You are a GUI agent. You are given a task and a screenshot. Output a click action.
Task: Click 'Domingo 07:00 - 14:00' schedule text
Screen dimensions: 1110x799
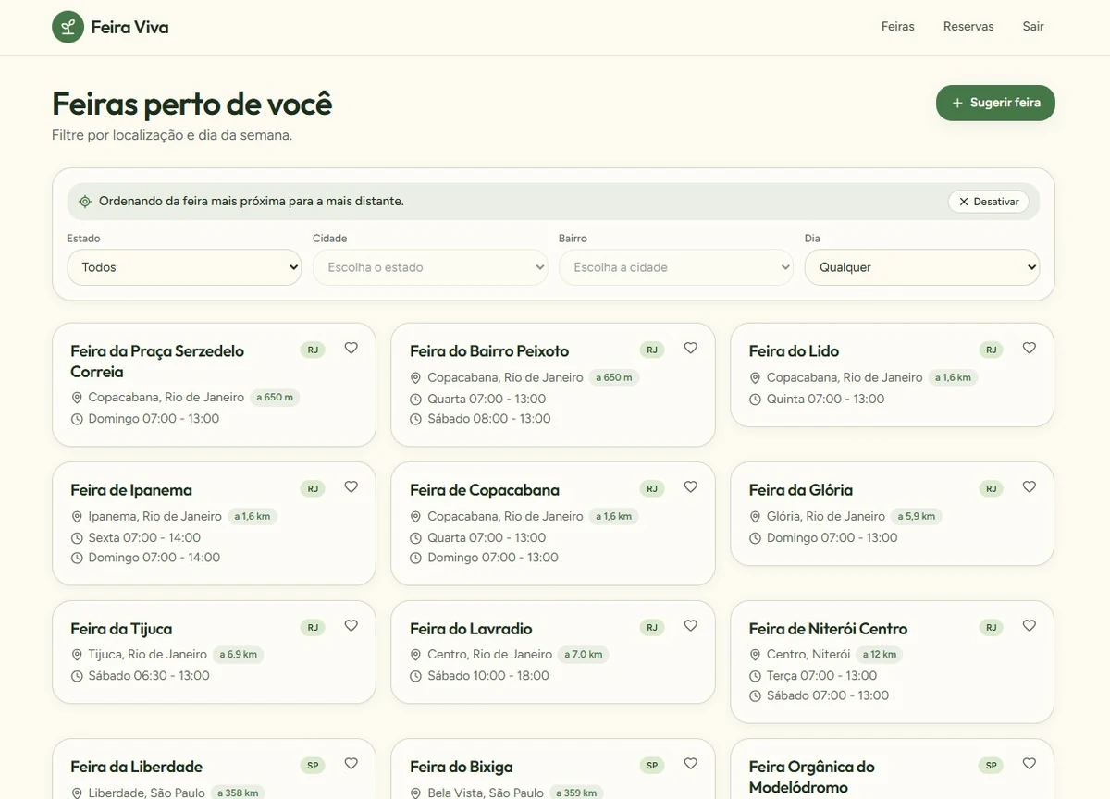pos(154,558)
